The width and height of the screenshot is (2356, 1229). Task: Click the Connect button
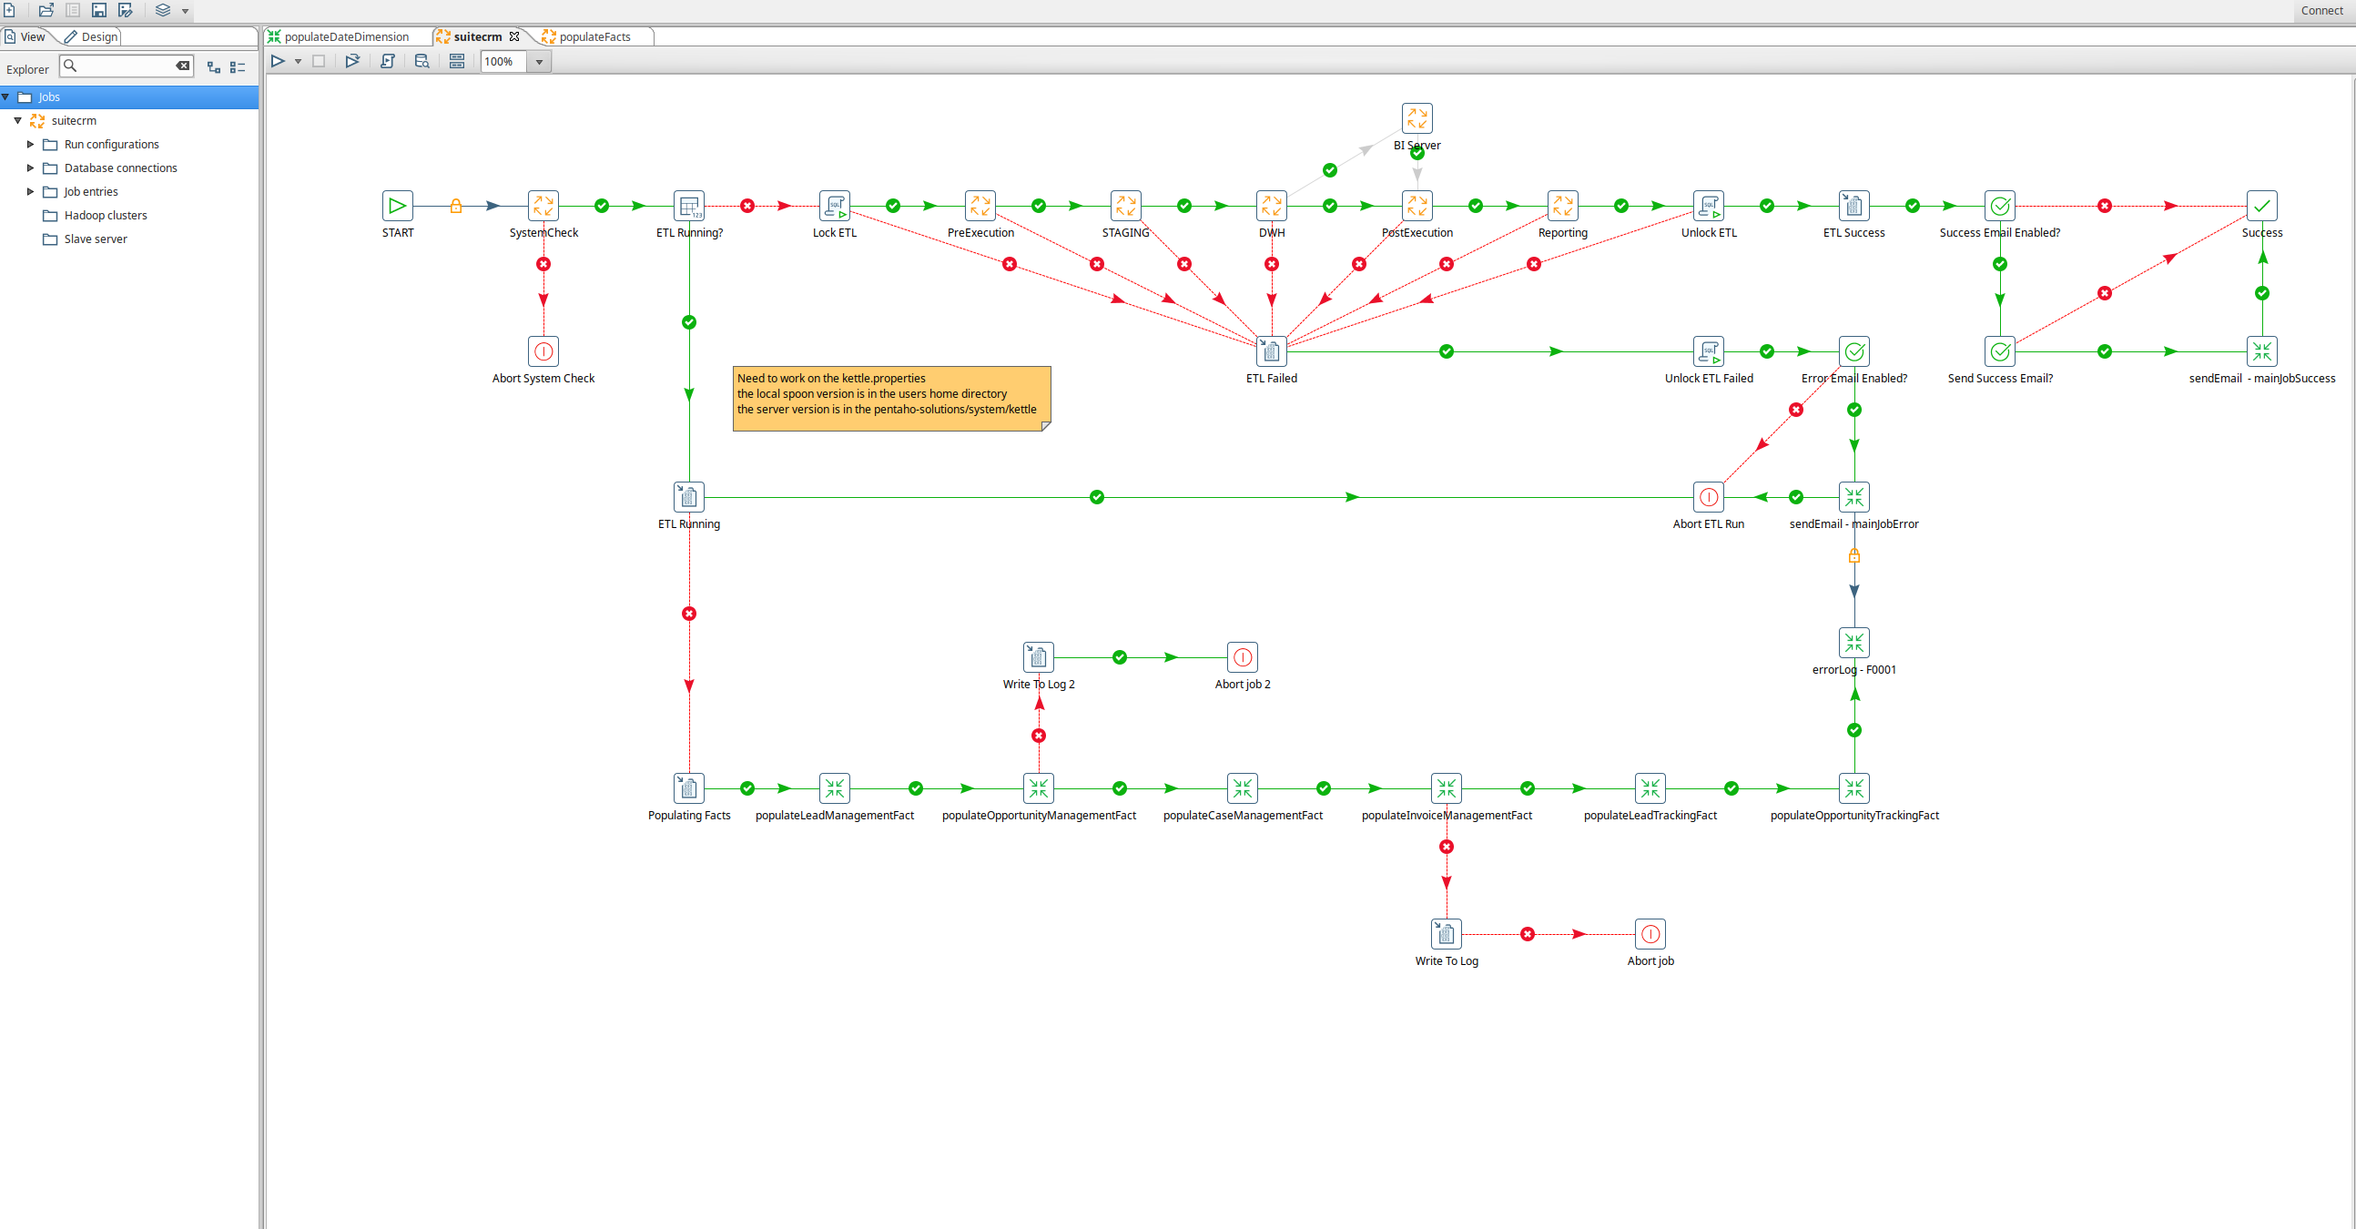(x=2321, y=10)
